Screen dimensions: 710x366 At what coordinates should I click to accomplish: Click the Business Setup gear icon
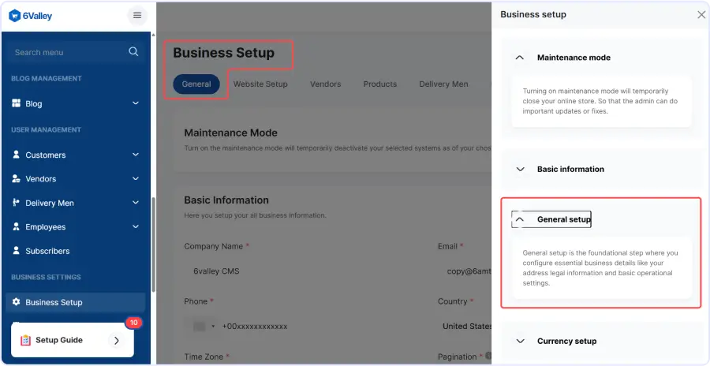click(x=17, y=302)
